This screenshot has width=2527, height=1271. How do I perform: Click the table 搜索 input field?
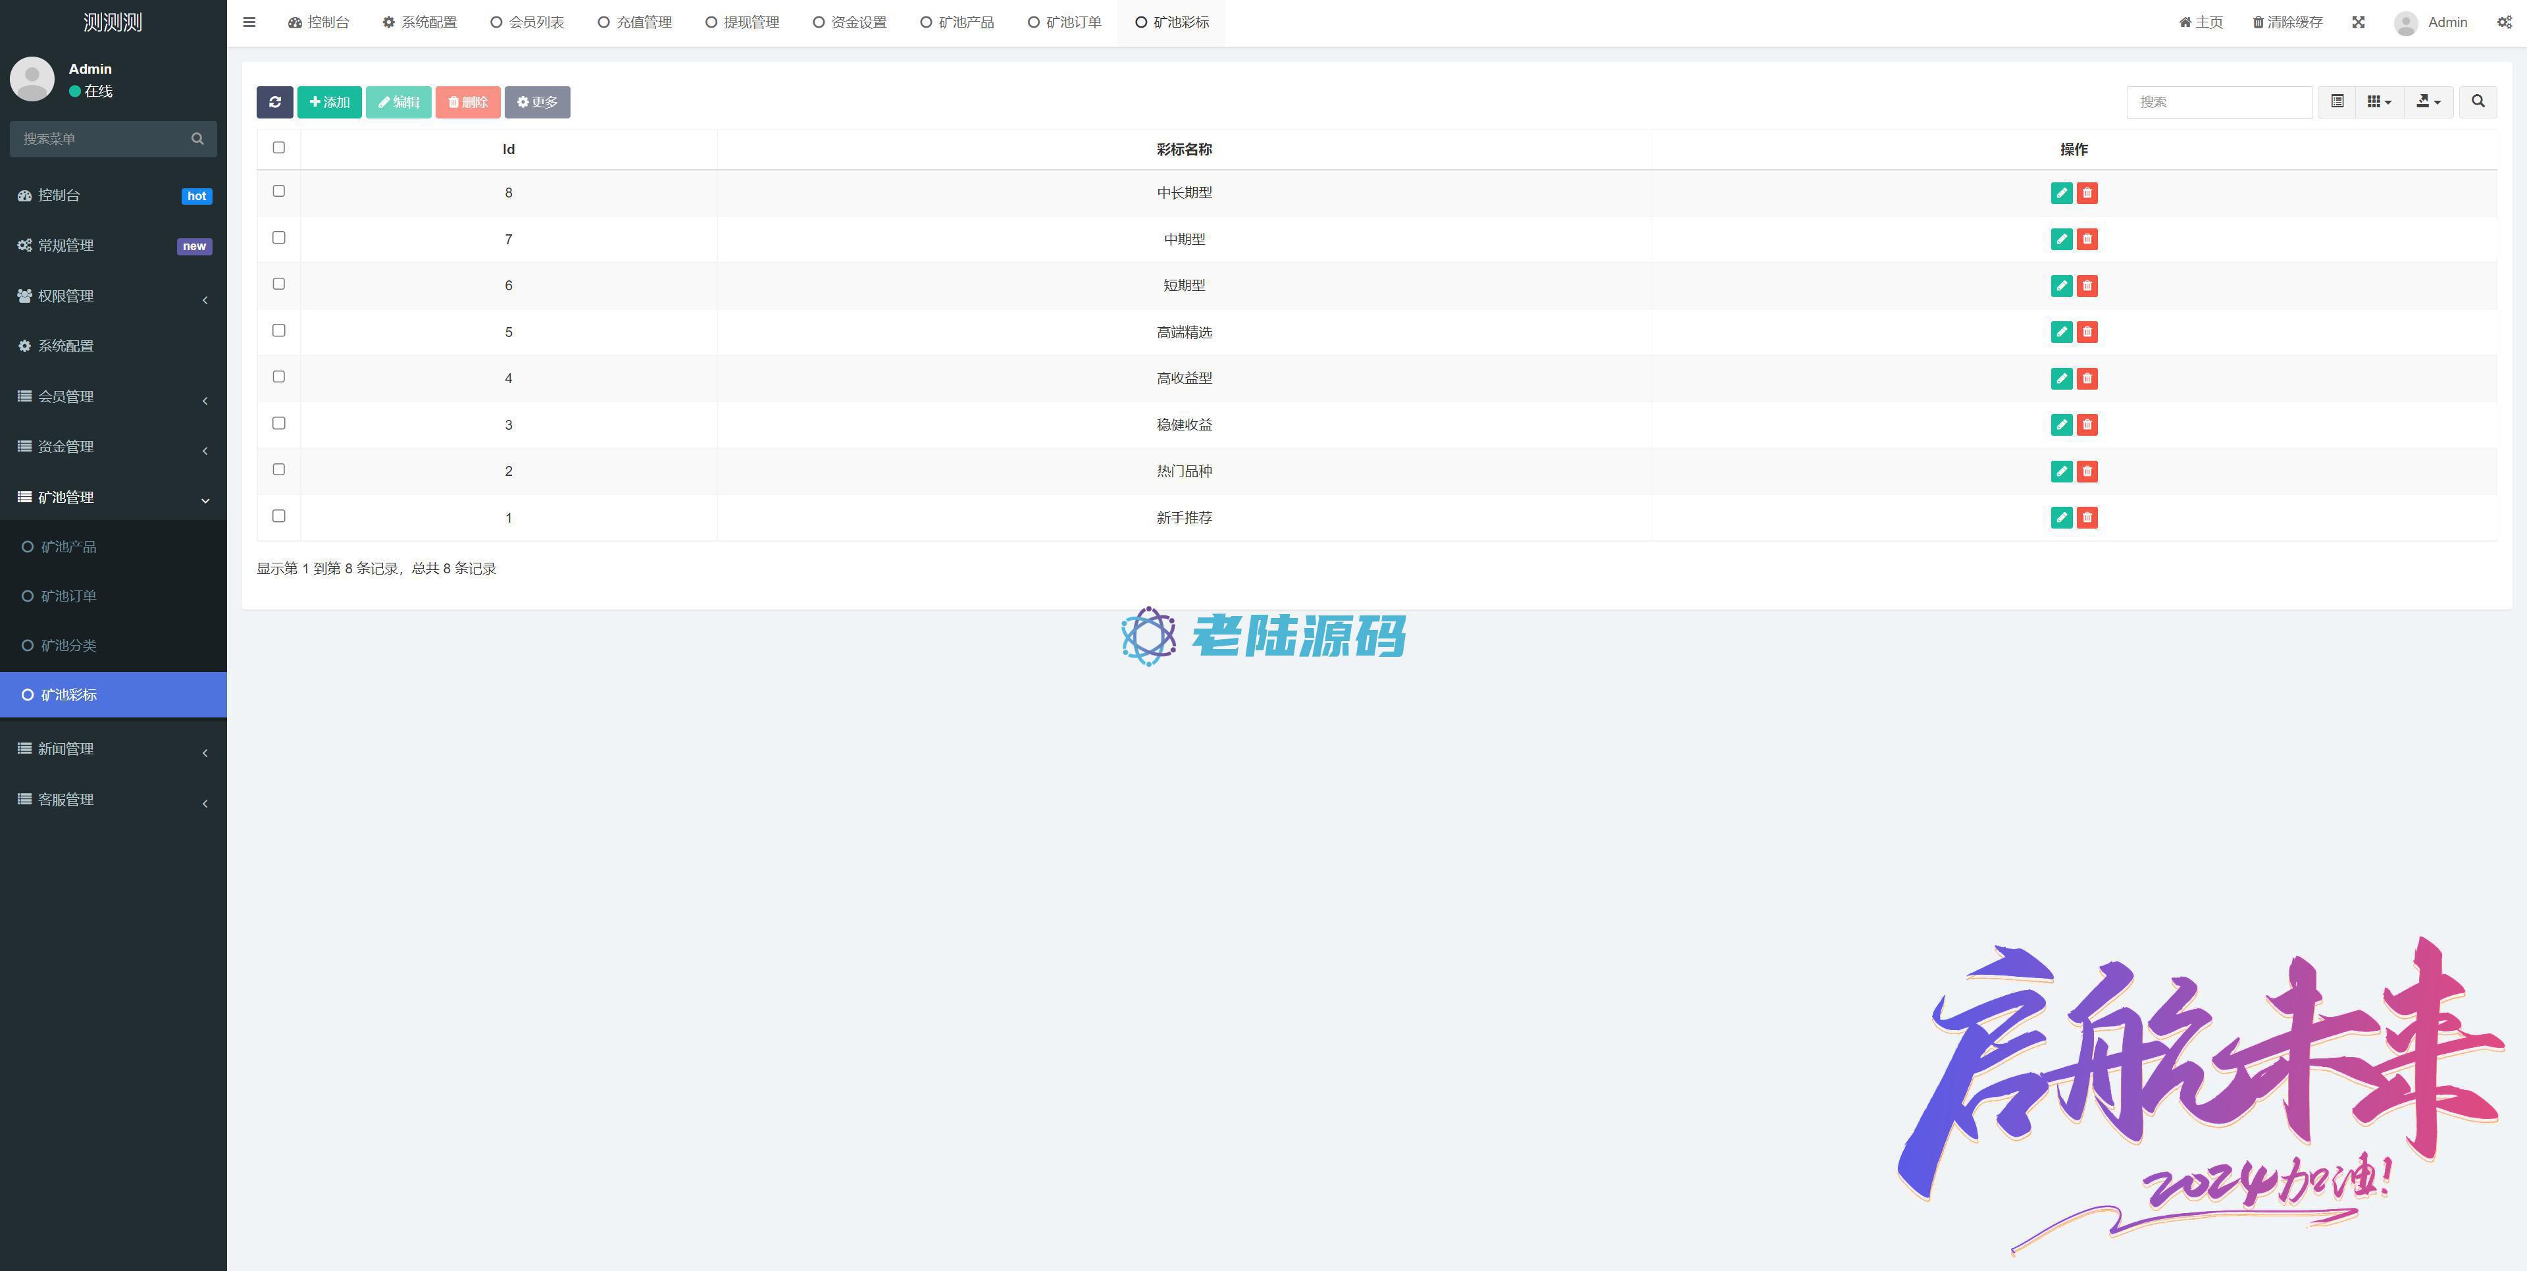(x=2220, y=102)
